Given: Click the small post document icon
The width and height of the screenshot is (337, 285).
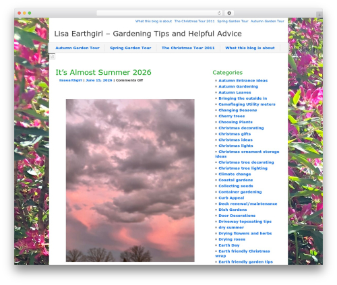Looking at the screenshot, I should (x=52, y=57).
